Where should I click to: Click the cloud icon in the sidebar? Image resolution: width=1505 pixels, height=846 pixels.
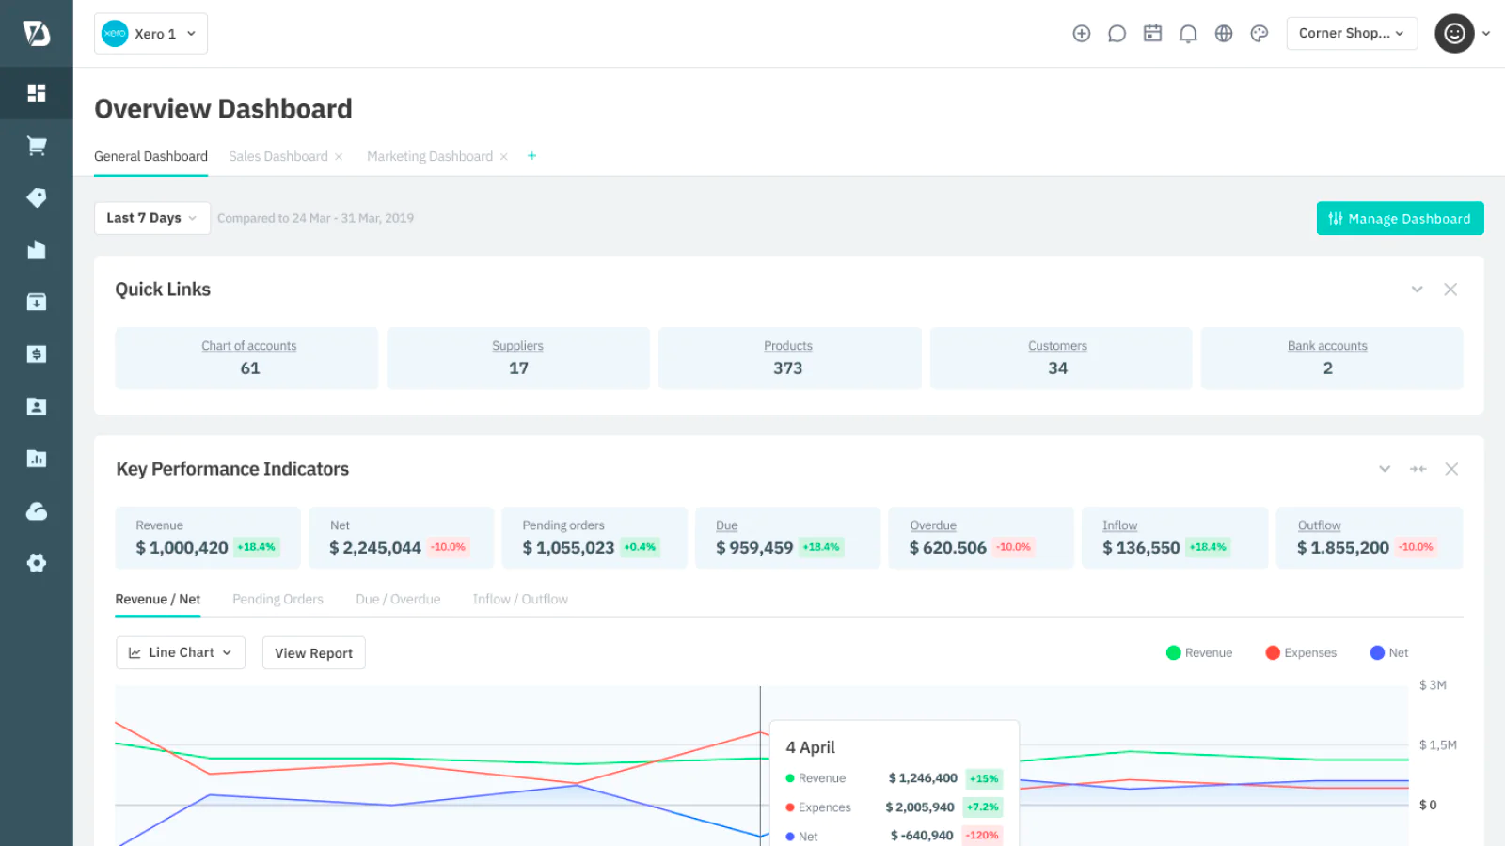[36, 510]
